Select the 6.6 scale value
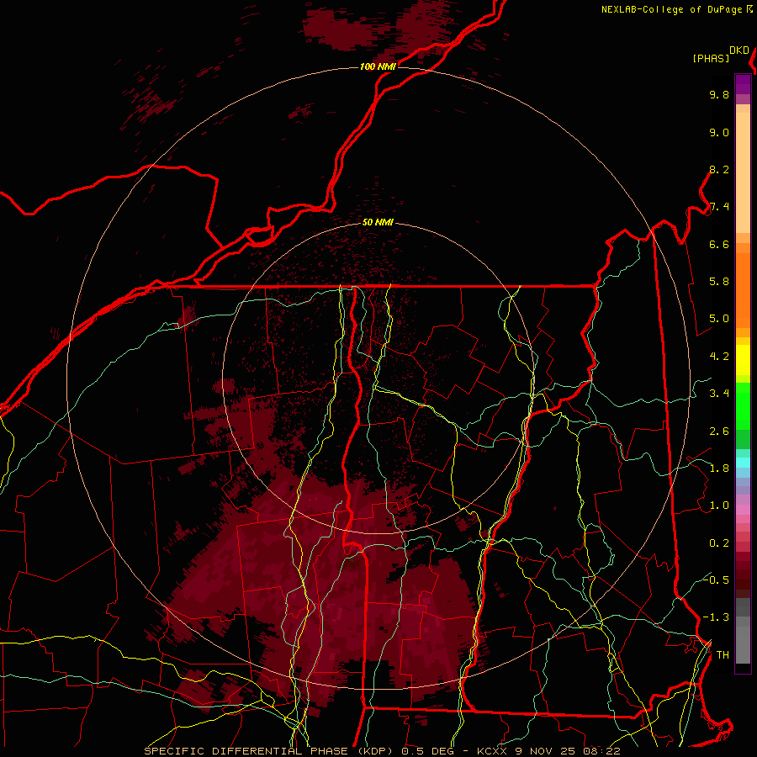757x757 pixels. (x=719, y=244)
